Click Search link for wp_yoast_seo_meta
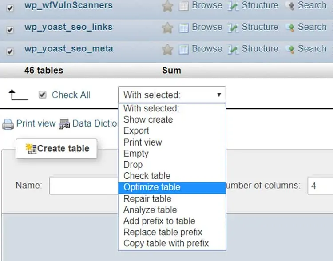Screen dimensions: 333x261 312,48
